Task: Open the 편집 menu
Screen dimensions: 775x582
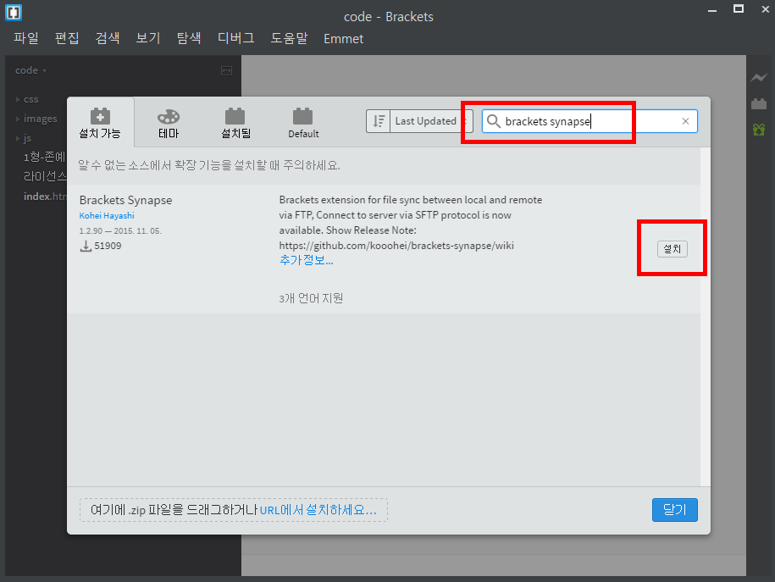Action: pos(67,39)
